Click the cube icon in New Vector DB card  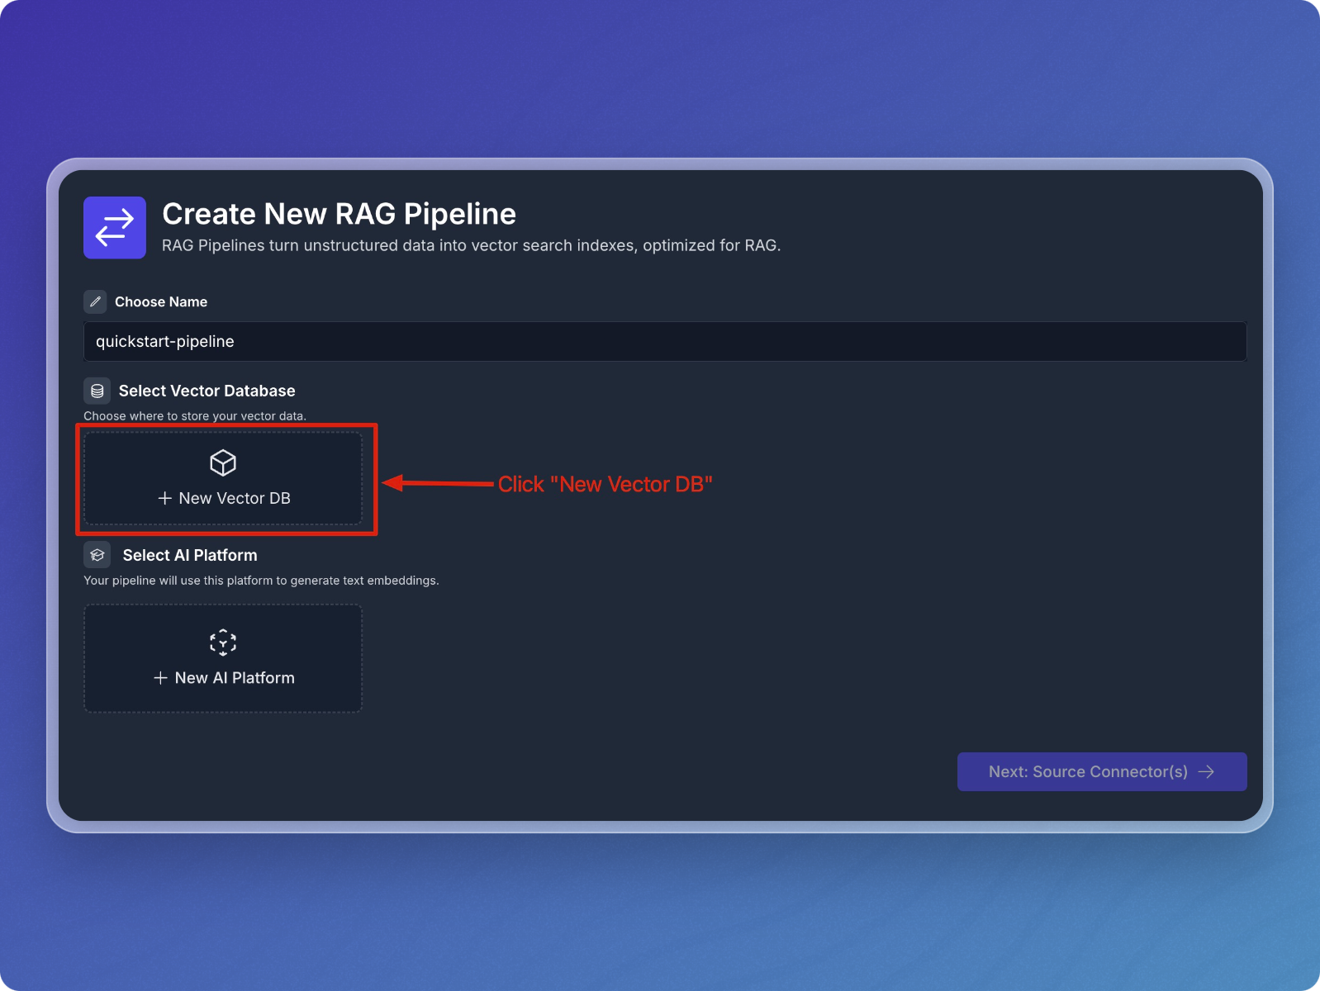pos(223,462)
